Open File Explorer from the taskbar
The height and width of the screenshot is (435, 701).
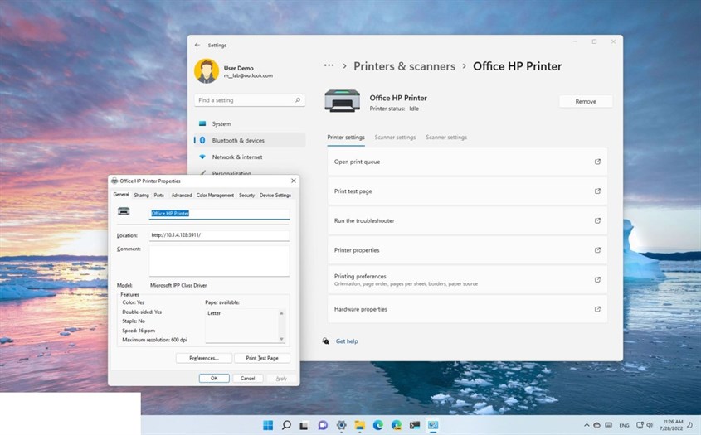point(359,425)
